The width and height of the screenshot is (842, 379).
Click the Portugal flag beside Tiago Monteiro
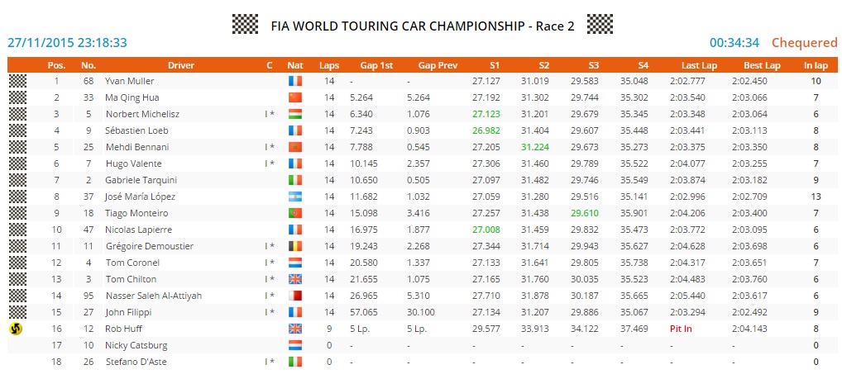(295, 213)
